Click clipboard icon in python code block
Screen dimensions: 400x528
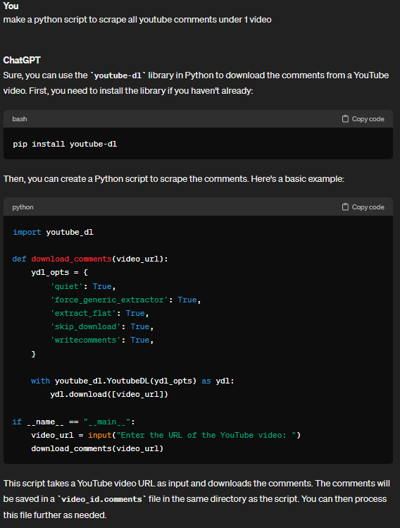point(345,207)
